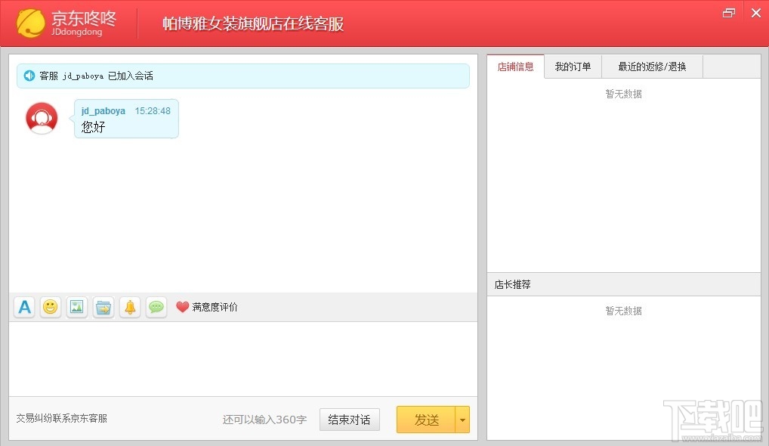This screenshot has width=769, height=446.
Task: Click the red heart satisfaction icon
Action: [x=183, y=307]
